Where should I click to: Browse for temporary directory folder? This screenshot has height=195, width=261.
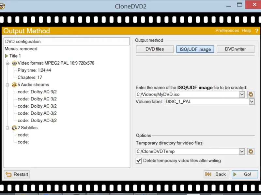251,151
